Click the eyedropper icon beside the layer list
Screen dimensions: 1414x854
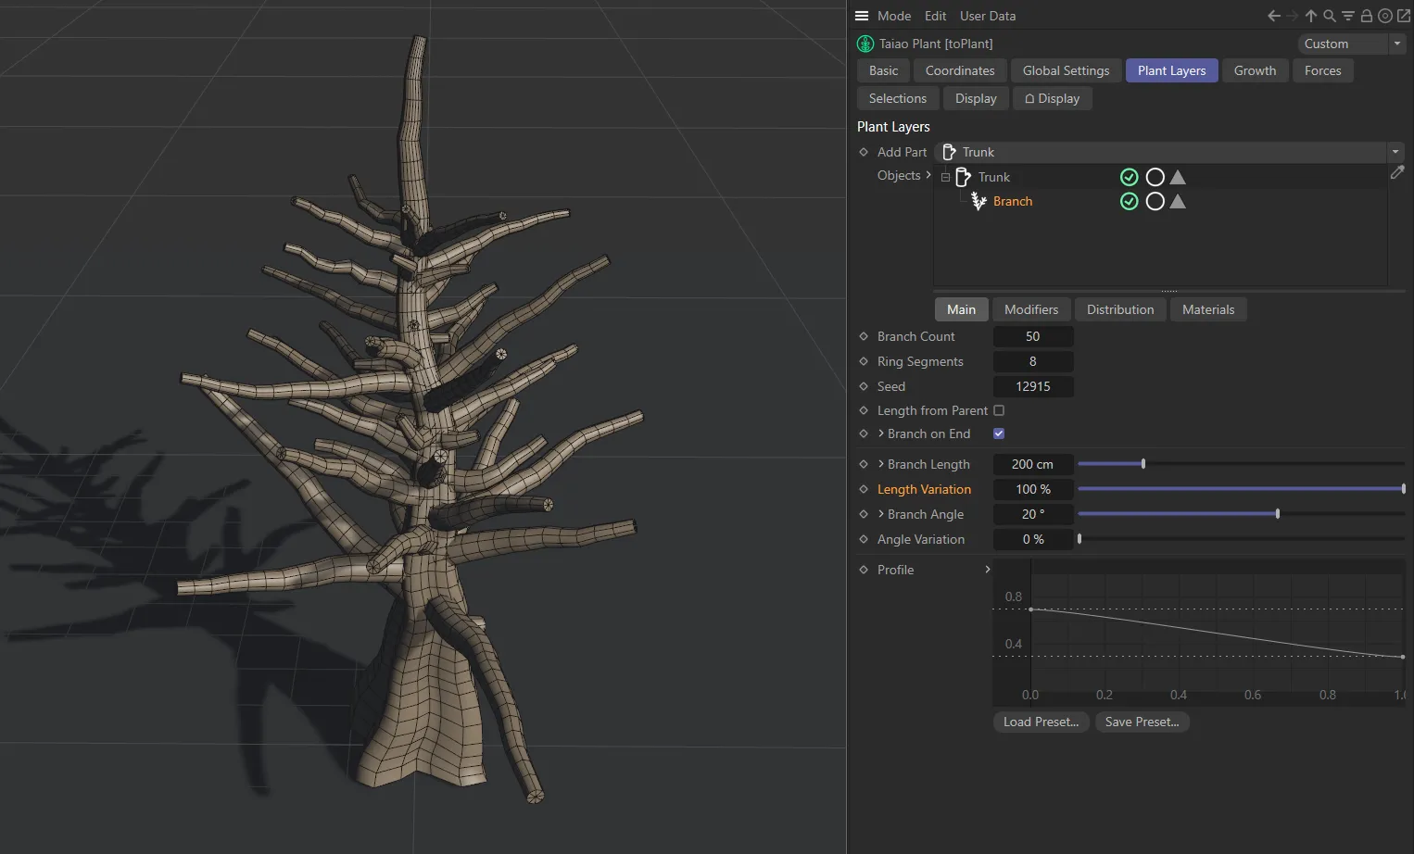coord(1398,172)
